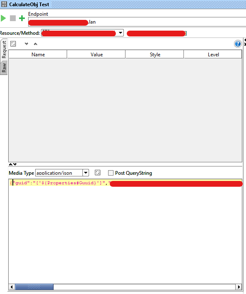Click the Level column header
The height and width of the screenshot is (294, 246).
(213, 54)
